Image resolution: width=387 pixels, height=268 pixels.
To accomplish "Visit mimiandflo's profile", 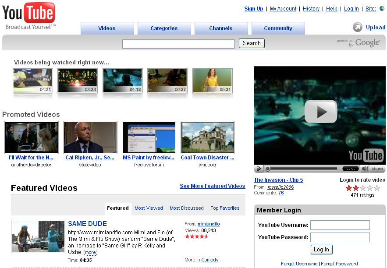I will click(209, 224).
